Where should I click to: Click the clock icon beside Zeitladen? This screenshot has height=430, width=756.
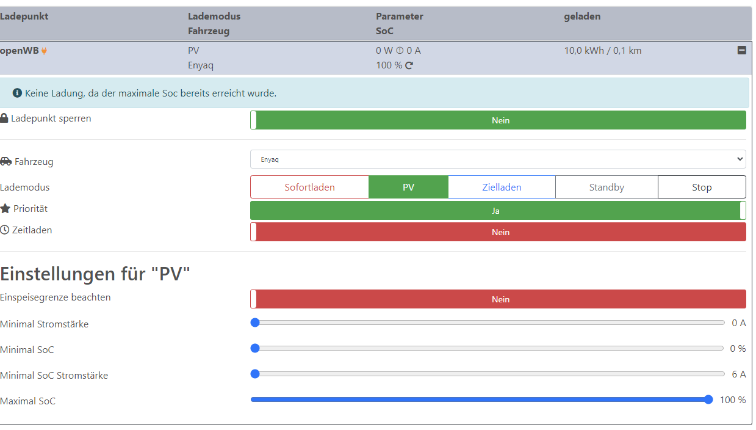5,230
